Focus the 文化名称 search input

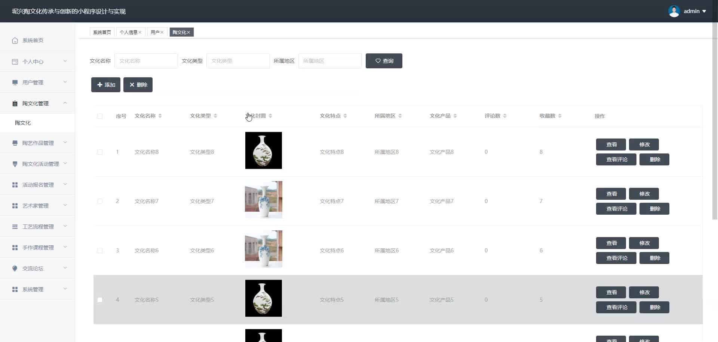point(146,61)
